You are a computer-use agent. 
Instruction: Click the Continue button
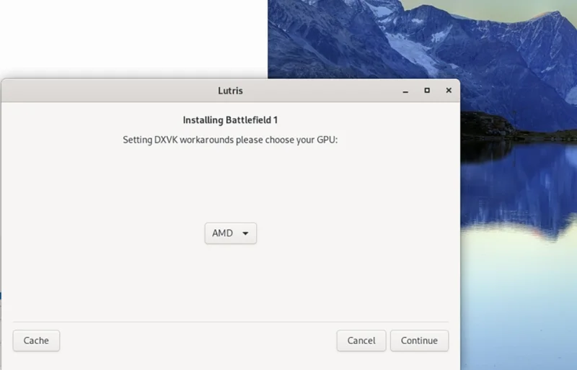point(419,340)
